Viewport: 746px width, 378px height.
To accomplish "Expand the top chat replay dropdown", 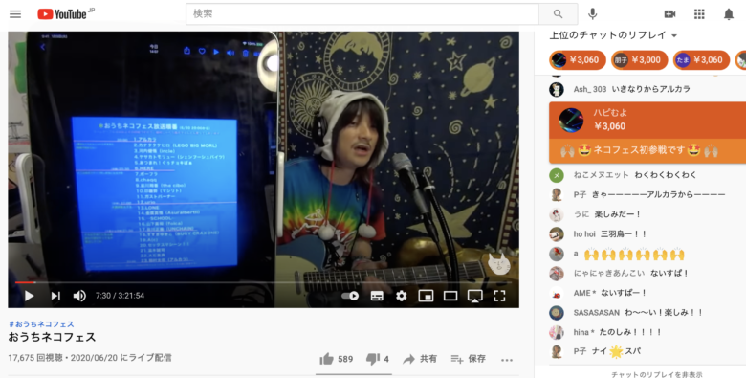I will [613, 35].
